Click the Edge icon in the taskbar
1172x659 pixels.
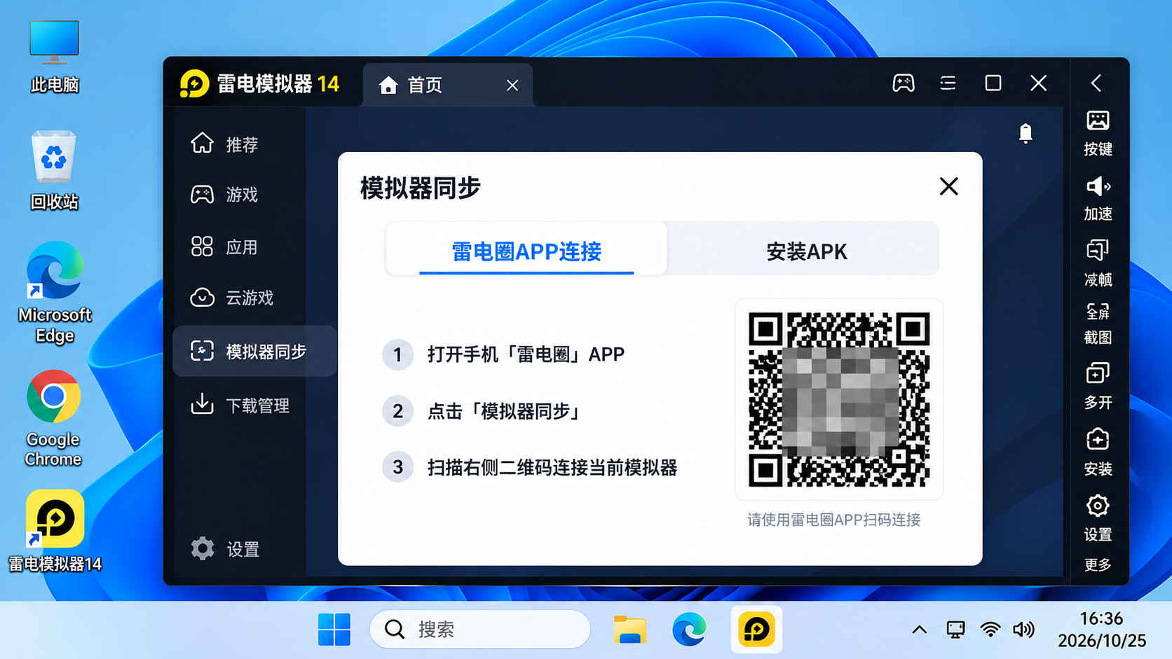click(689, 630)
